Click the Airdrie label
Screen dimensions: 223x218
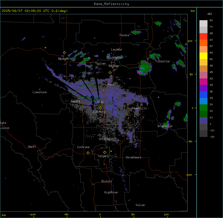105,139
